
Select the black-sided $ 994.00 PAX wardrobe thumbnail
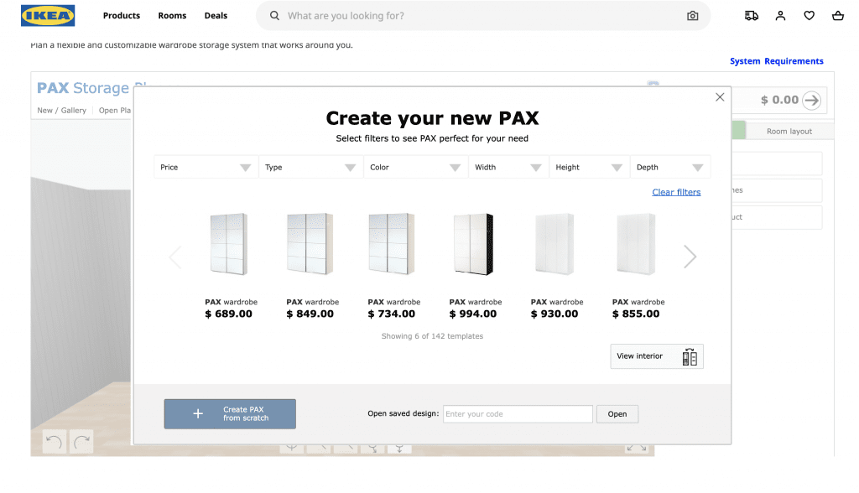(473, 244)
